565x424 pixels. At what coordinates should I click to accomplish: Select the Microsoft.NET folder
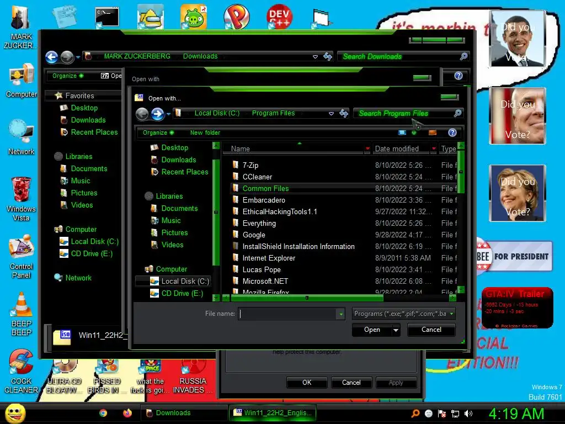point(265,281)
